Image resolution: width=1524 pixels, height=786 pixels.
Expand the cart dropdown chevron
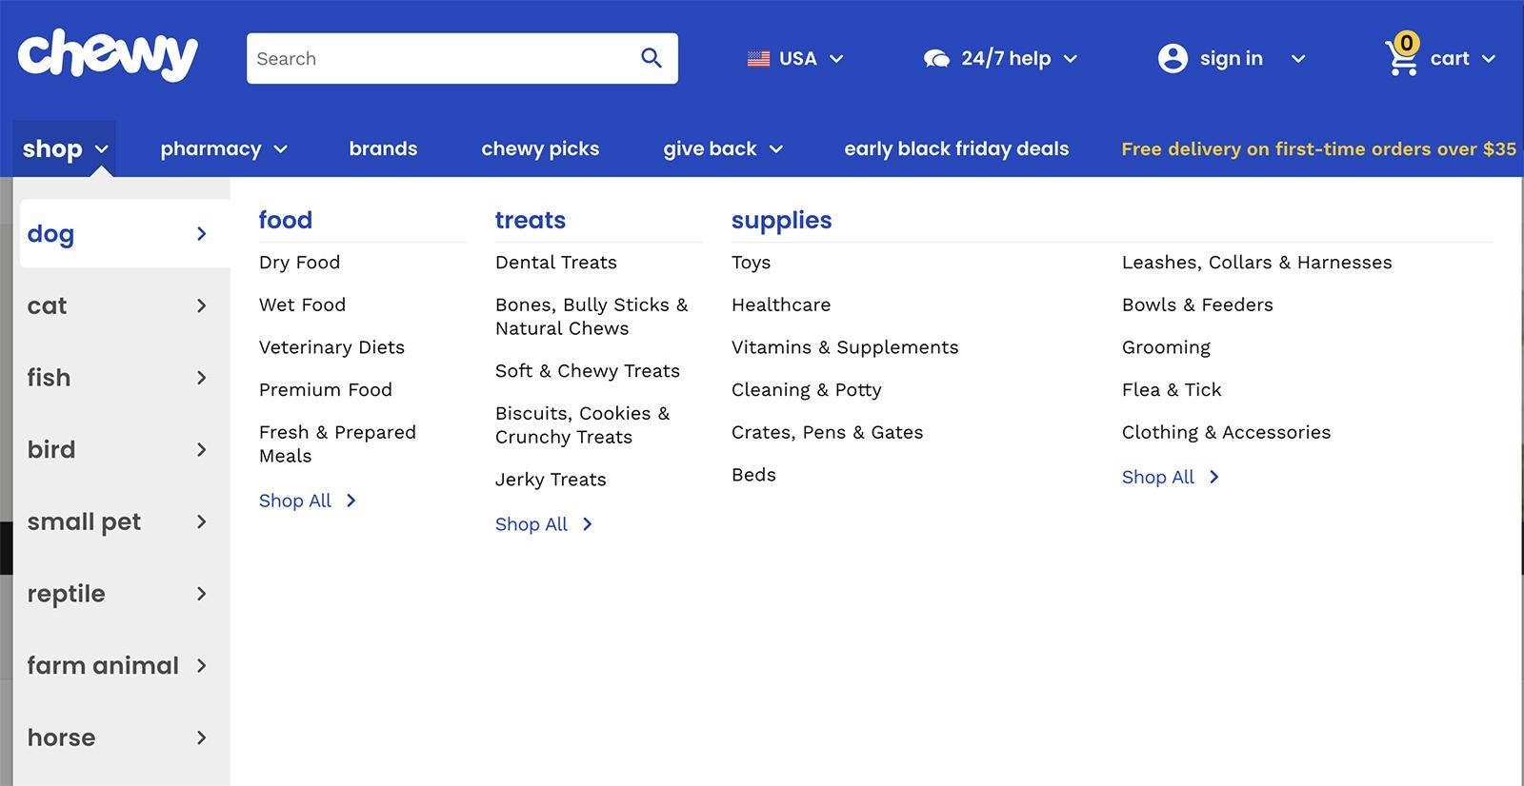point(1489,59)
